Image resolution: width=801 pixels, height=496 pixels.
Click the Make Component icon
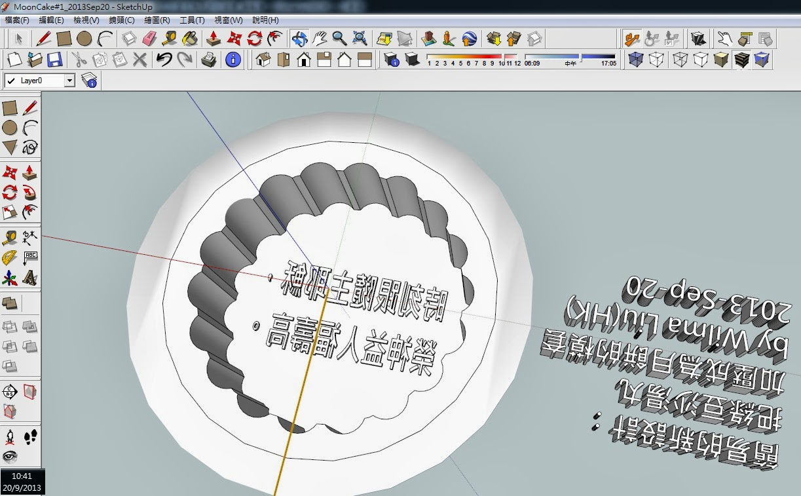point(130,38)
